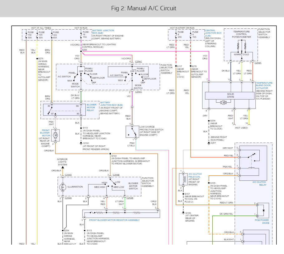Select the PCM power diode symbol
Screen dimensions: 284x254
click(263, 211)
